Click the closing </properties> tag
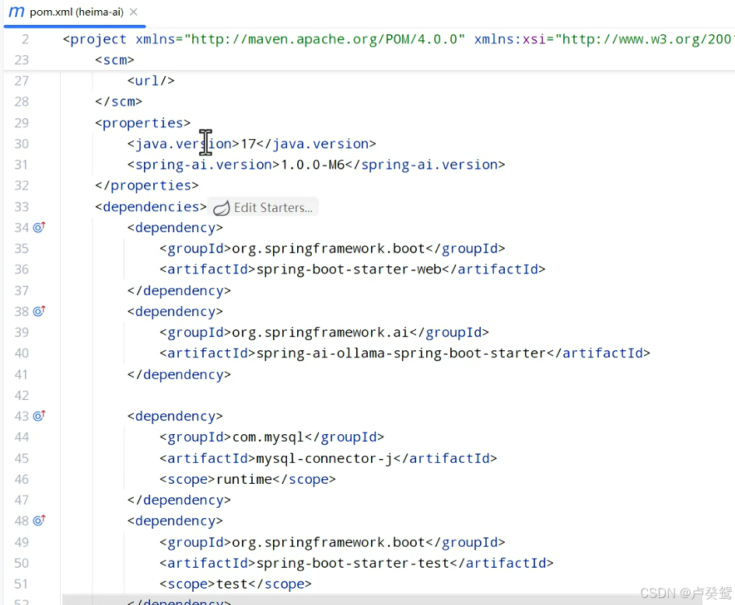 [147, 186]
